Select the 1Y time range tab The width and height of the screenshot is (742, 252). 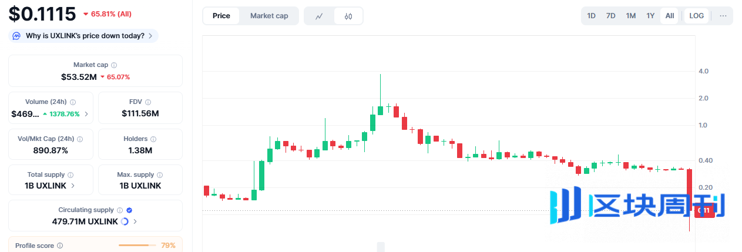click(x=650, y=16)
